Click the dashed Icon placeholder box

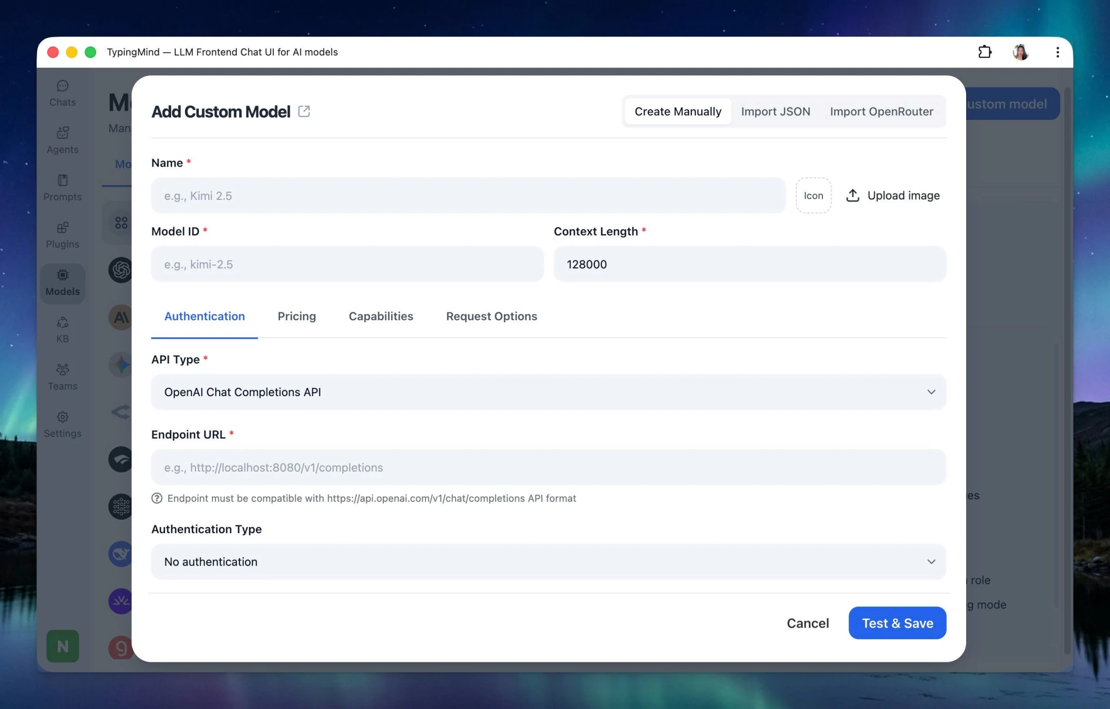click(813, 195)
